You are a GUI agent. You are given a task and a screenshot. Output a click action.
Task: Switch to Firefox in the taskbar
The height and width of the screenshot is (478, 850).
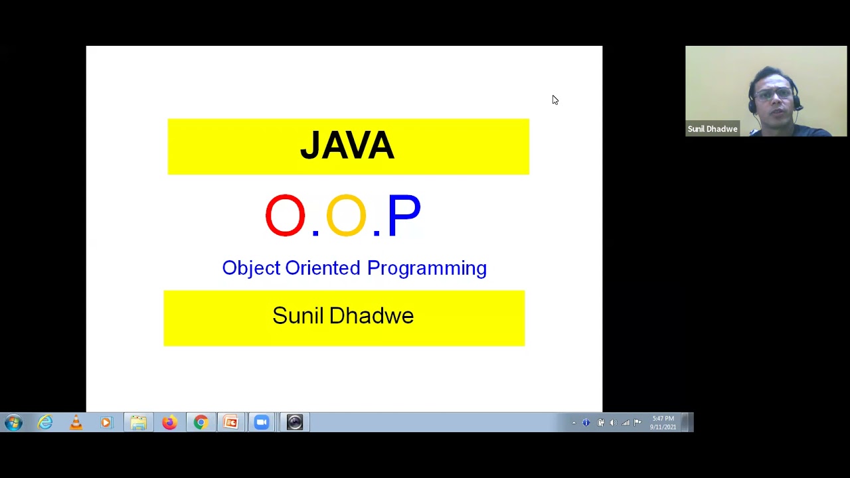tap(169, 422)
